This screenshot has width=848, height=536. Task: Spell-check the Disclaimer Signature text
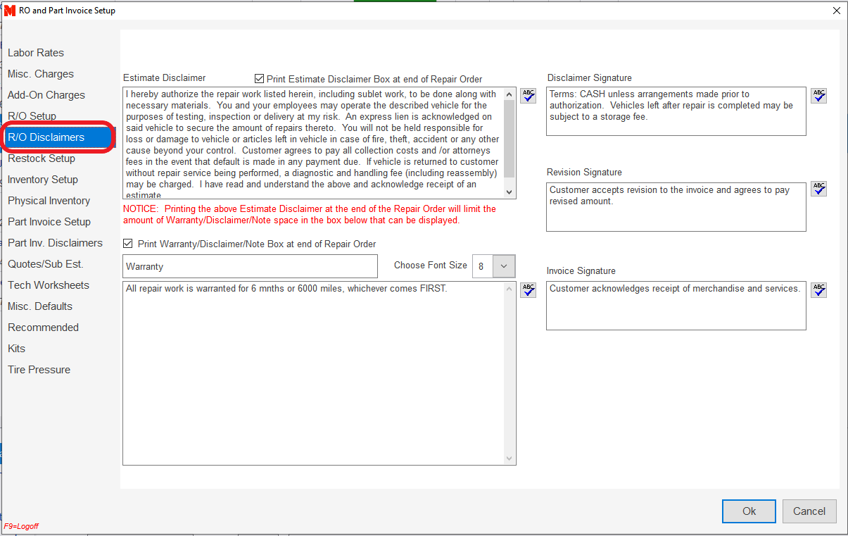coord(818,96)
